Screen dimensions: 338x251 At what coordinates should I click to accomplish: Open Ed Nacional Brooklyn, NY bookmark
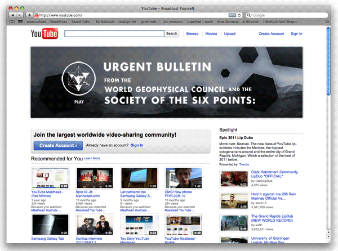coord(116,22)
